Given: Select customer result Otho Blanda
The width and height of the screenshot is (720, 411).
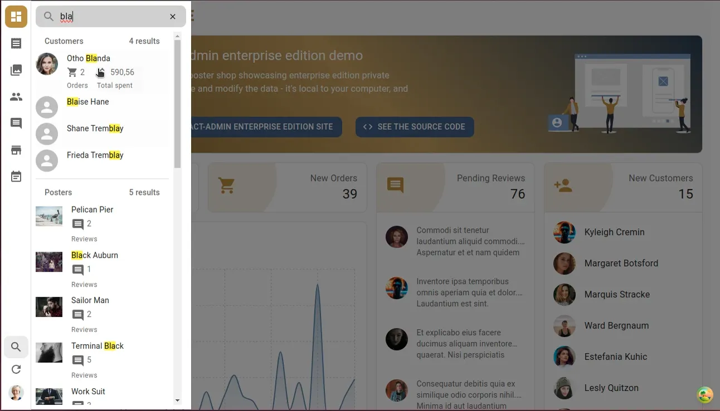Looking at the screenshot, I should pos(89,58).
